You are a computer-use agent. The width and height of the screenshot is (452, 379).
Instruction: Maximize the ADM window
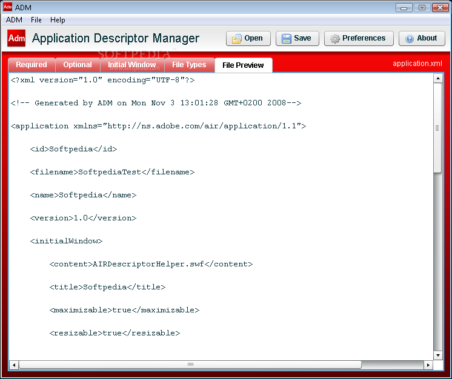click(x=422, y=7)
